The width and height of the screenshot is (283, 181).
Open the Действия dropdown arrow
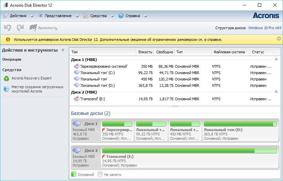(32, 16)
